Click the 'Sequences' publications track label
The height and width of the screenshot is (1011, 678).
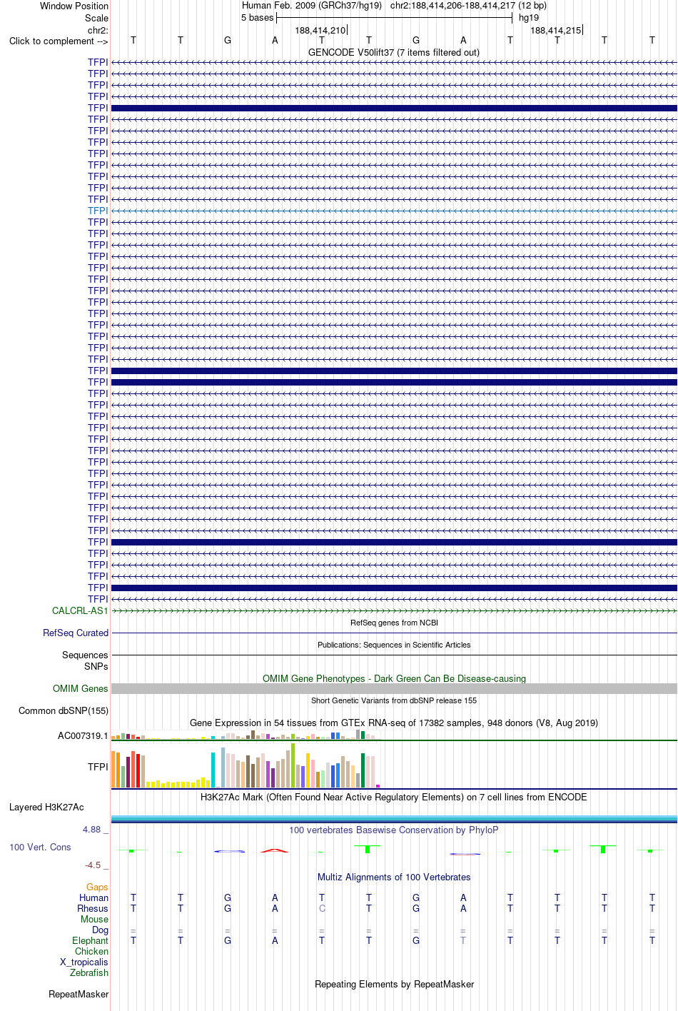[85, 655]
